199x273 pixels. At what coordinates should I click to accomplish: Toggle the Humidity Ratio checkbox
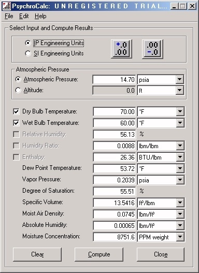16,146
